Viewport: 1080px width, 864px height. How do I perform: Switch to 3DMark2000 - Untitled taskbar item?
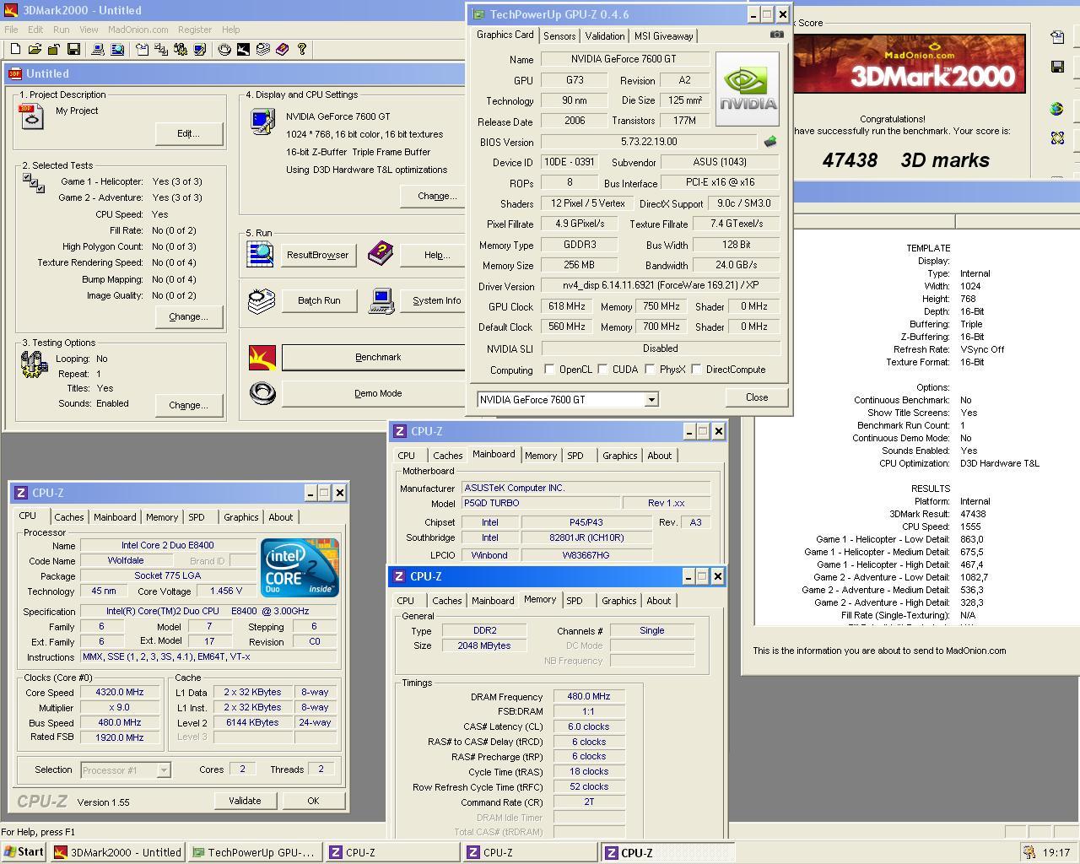click(118, 852)
